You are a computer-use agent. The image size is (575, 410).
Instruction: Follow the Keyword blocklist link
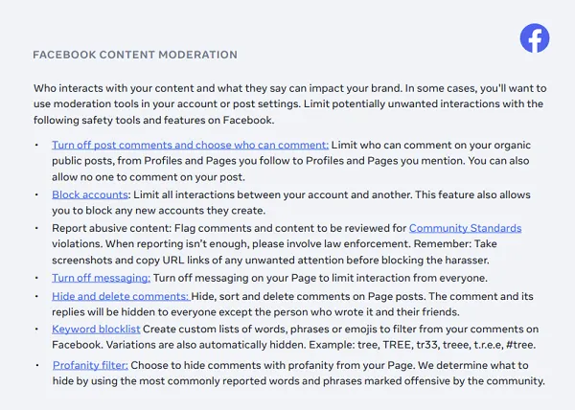(x=96, y=329)
